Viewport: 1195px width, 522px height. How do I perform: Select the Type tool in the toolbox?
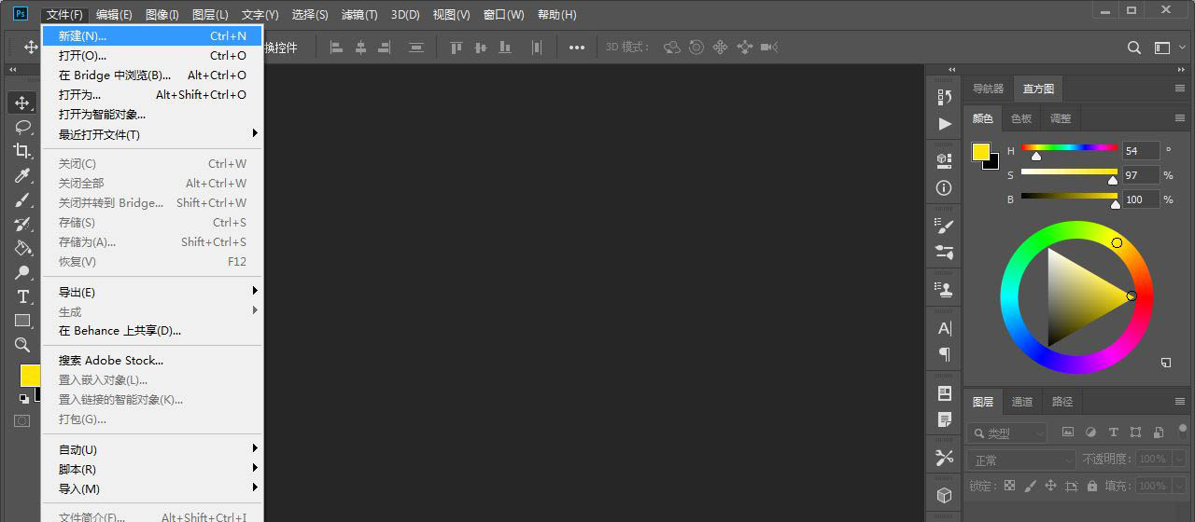tap(22, 296)
